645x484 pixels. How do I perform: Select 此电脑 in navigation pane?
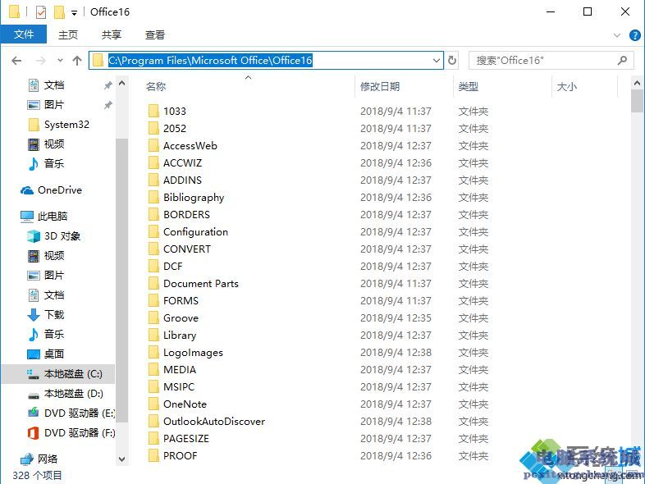(53, 217)
